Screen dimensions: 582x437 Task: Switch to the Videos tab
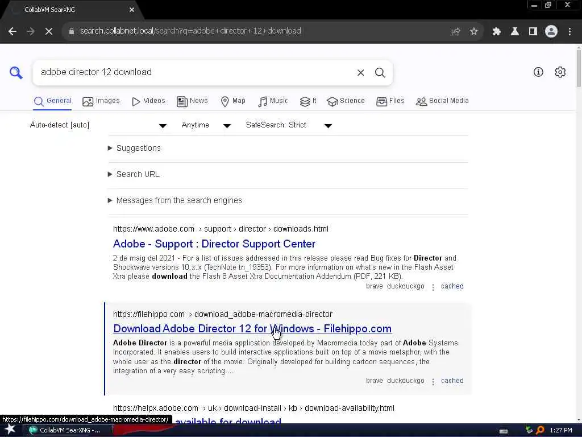click(148, 101)
